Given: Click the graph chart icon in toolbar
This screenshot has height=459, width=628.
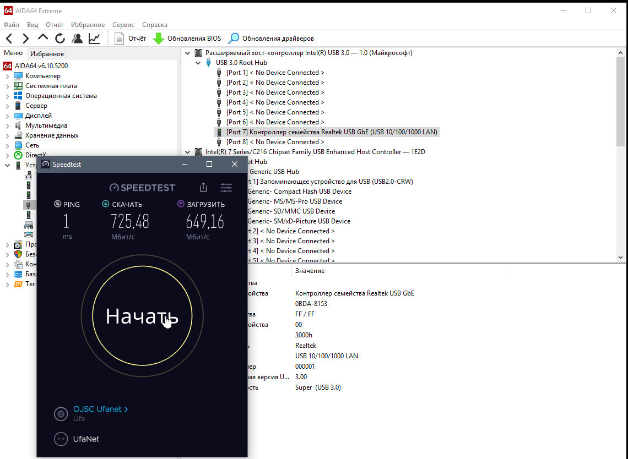Looking at the screenshot, I should [94, 39].
